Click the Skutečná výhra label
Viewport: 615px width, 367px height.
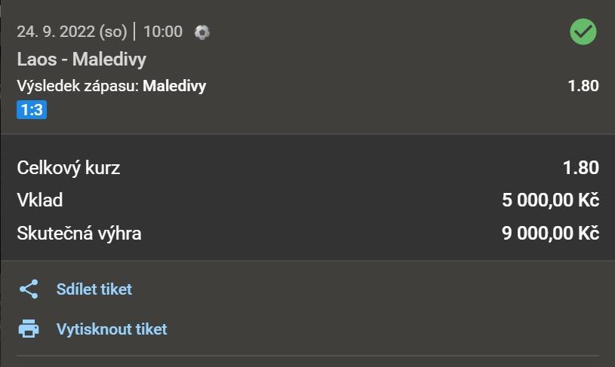79,234
